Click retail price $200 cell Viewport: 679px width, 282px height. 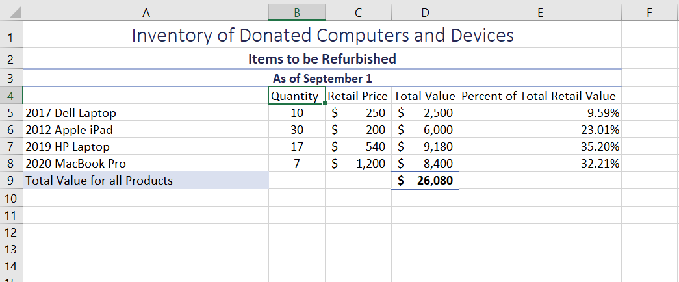358,129
